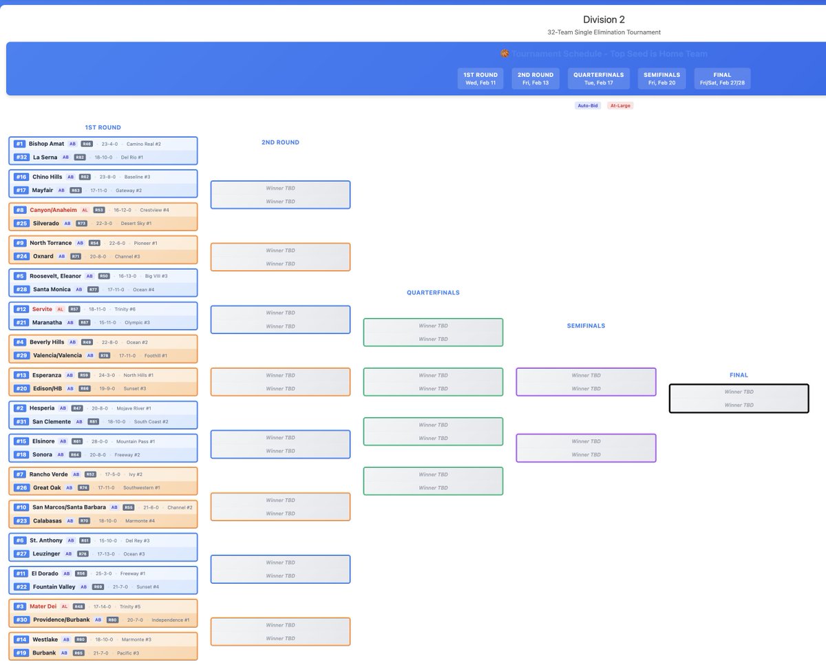Click the #28 seed badge for Santa Monica

(21, 289)
